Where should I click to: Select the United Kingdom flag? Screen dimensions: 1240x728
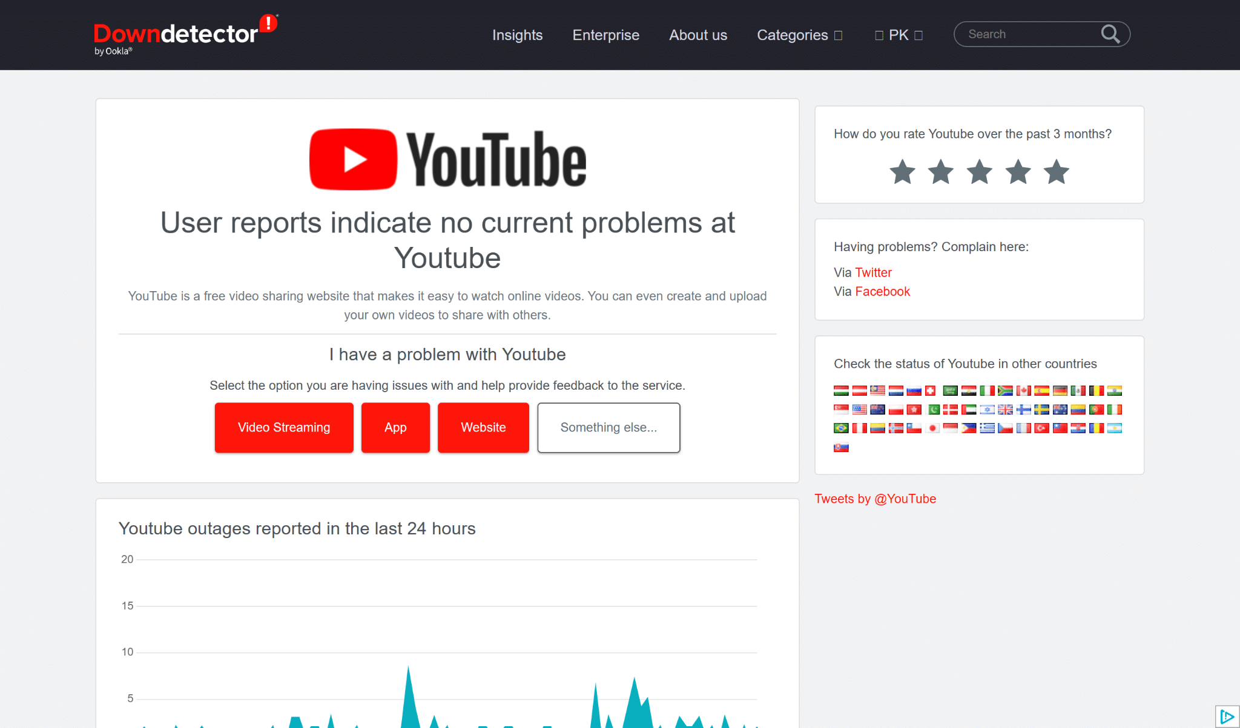coord(1005,409)
